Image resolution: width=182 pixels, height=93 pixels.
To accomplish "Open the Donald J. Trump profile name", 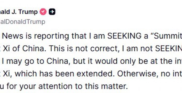I will pyautogui.click(x=19, y=12).
